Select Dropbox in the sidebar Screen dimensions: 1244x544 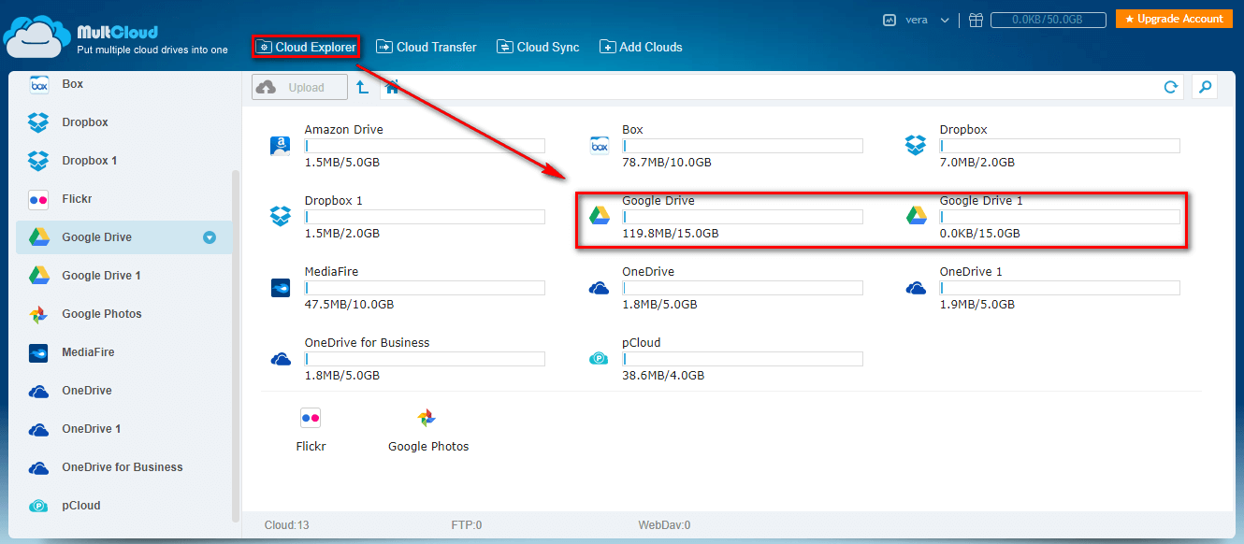coord(123,122)
